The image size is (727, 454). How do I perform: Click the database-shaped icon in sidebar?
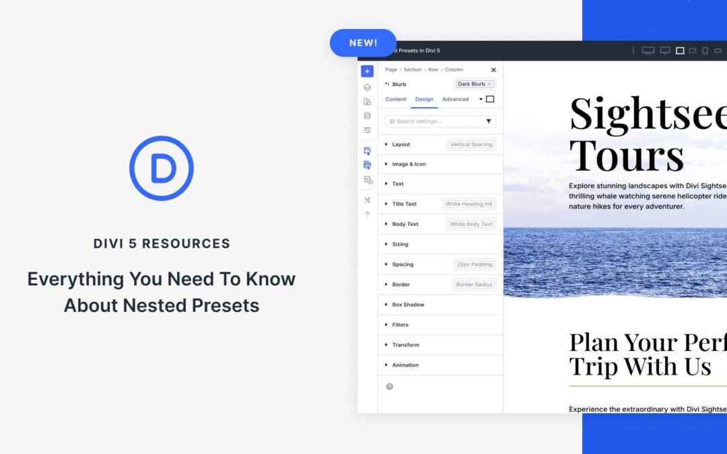click(x=367, y=116)
